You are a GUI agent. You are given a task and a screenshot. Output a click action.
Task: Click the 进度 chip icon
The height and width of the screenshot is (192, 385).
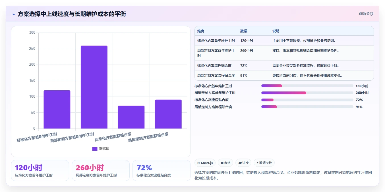pyautogui.click(x=240, y=163)
